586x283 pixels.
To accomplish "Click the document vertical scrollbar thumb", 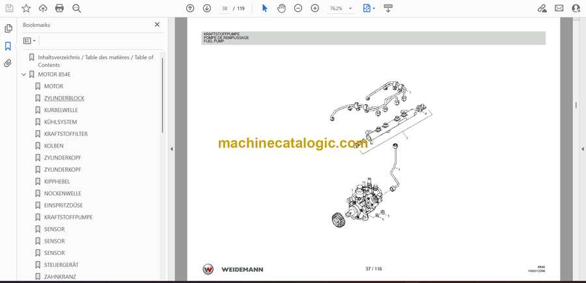I will pyautogui.click(x=576, y=105).
